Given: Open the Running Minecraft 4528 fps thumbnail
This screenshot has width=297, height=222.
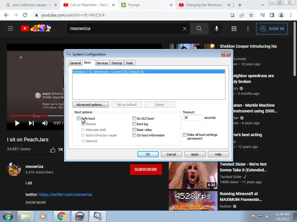Looking at the screenshot, I should coord(193,201).
